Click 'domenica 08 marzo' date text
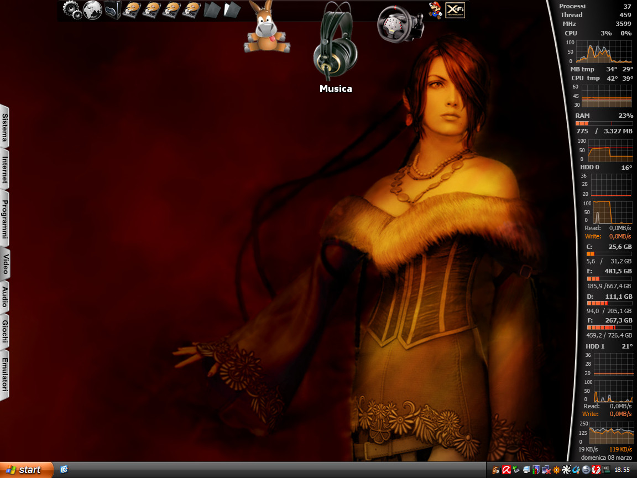The width and height of the screenshot is (637, 478). pos(606,458)
